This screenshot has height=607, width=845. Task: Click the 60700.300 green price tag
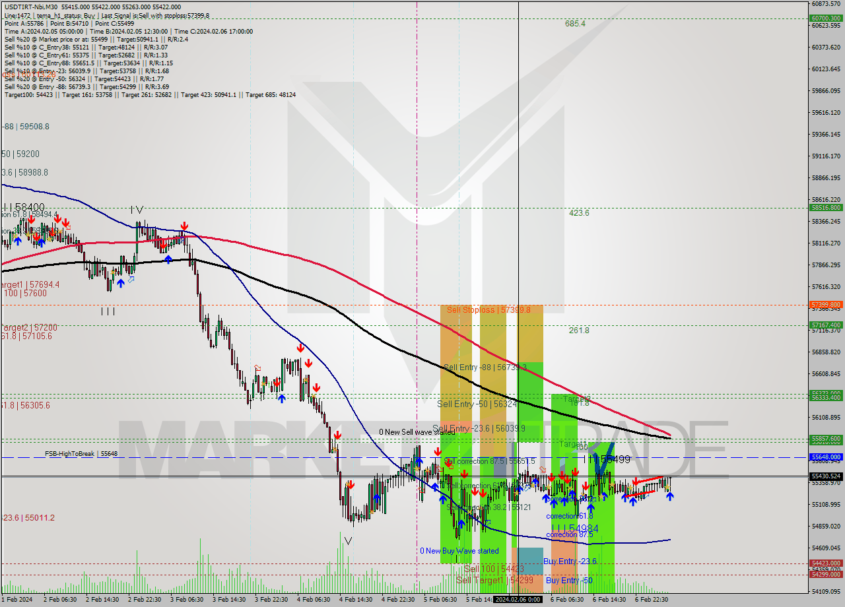[x=826, y=18]
